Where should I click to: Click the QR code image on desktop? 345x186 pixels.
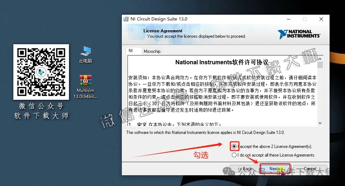[41, 72]
